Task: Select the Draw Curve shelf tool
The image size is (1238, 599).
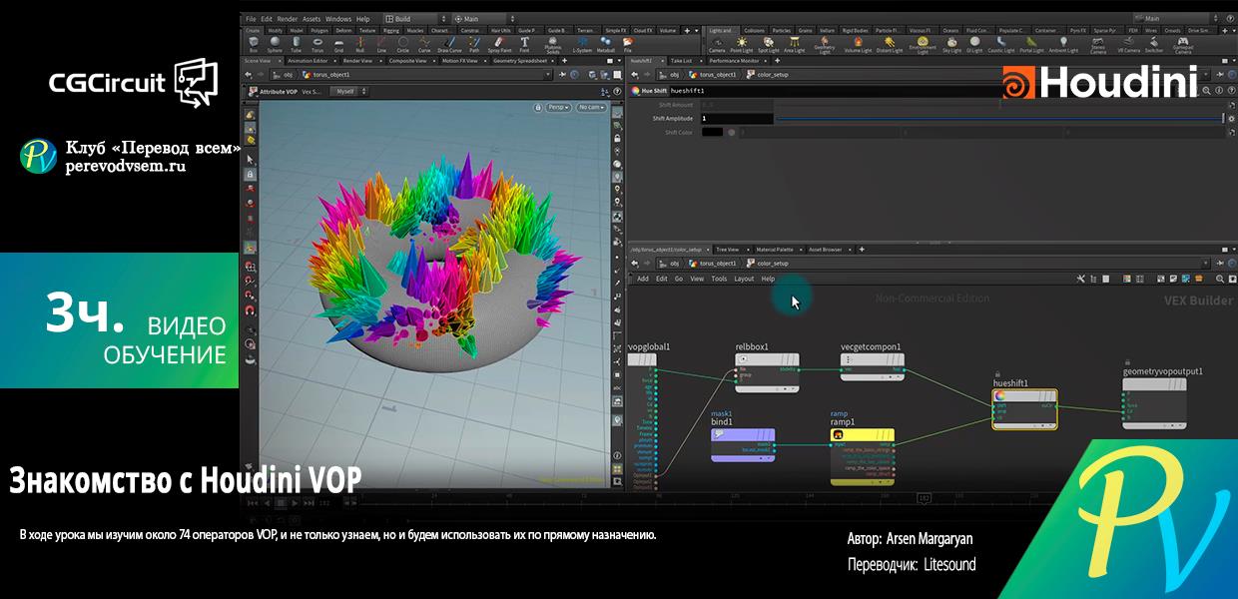Action: pos(450,44)
